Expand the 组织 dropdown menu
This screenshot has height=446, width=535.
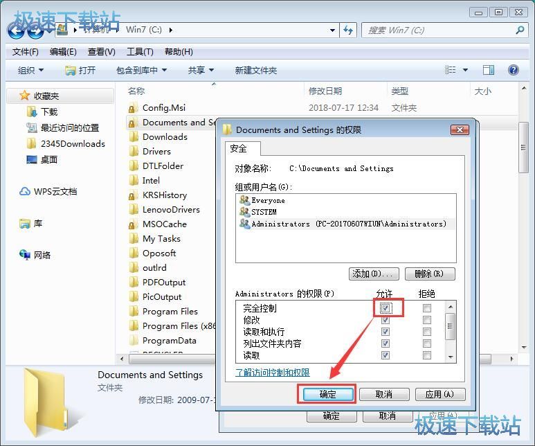[30, 70]
